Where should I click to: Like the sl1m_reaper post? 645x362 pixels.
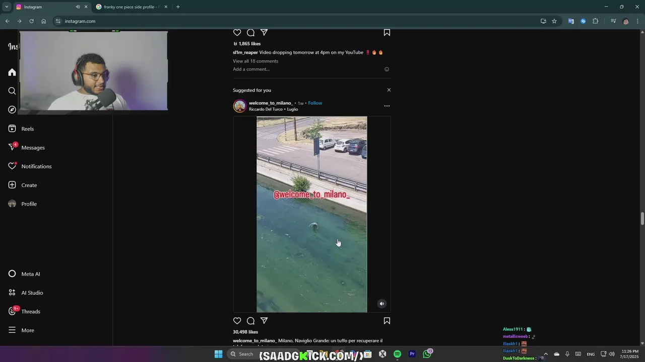(x=237, y=33)
